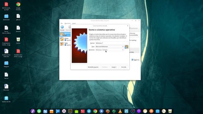
Task: Select the Word.doc file on the desktop
Action: [6, 87]
